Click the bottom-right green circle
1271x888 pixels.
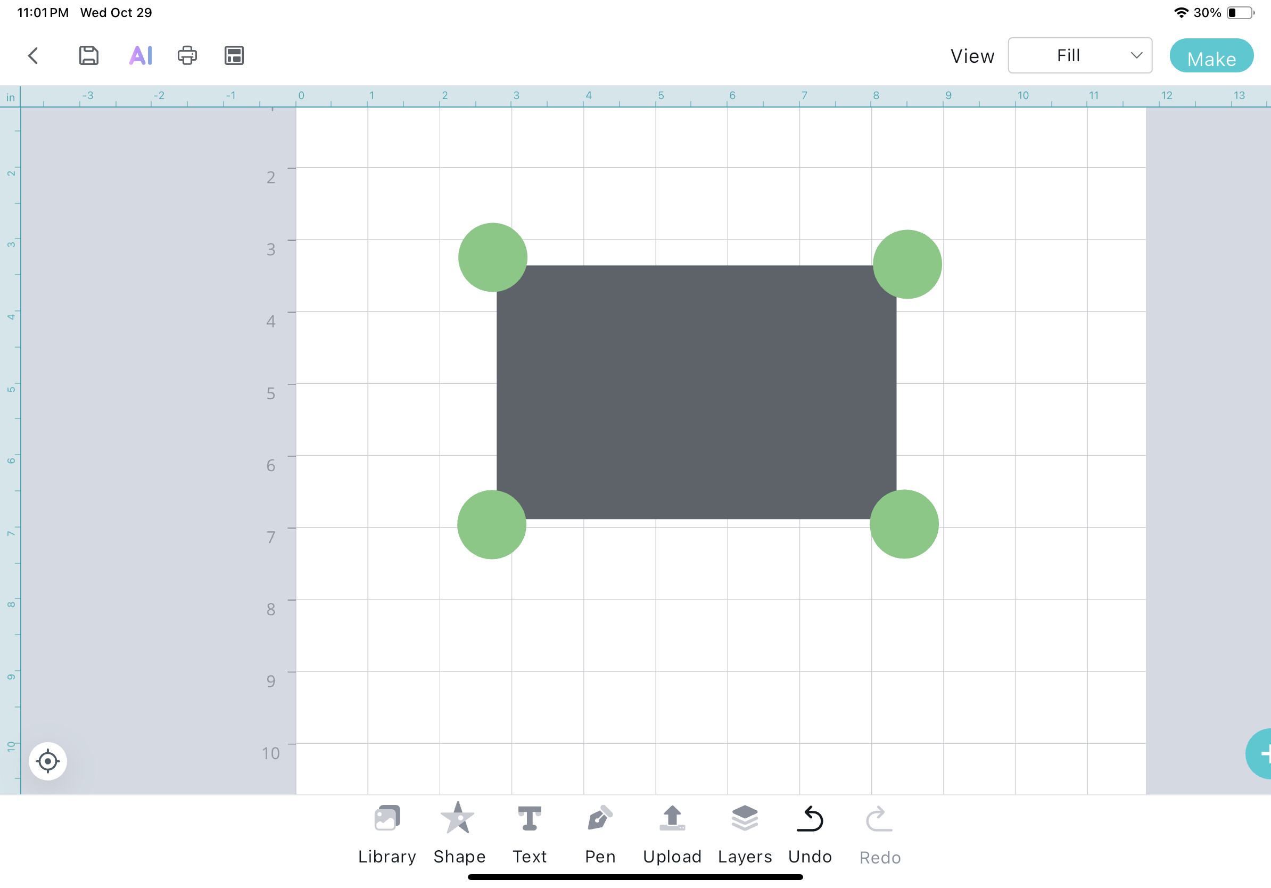tap(904, 524)
